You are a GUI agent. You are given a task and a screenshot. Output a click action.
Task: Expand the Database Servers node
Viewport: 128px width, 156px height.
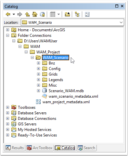[7, 113]
